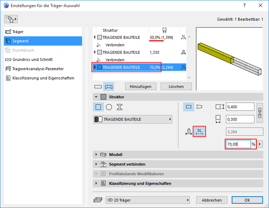Click the Struktur hatch panel icon

click(103, 97)
